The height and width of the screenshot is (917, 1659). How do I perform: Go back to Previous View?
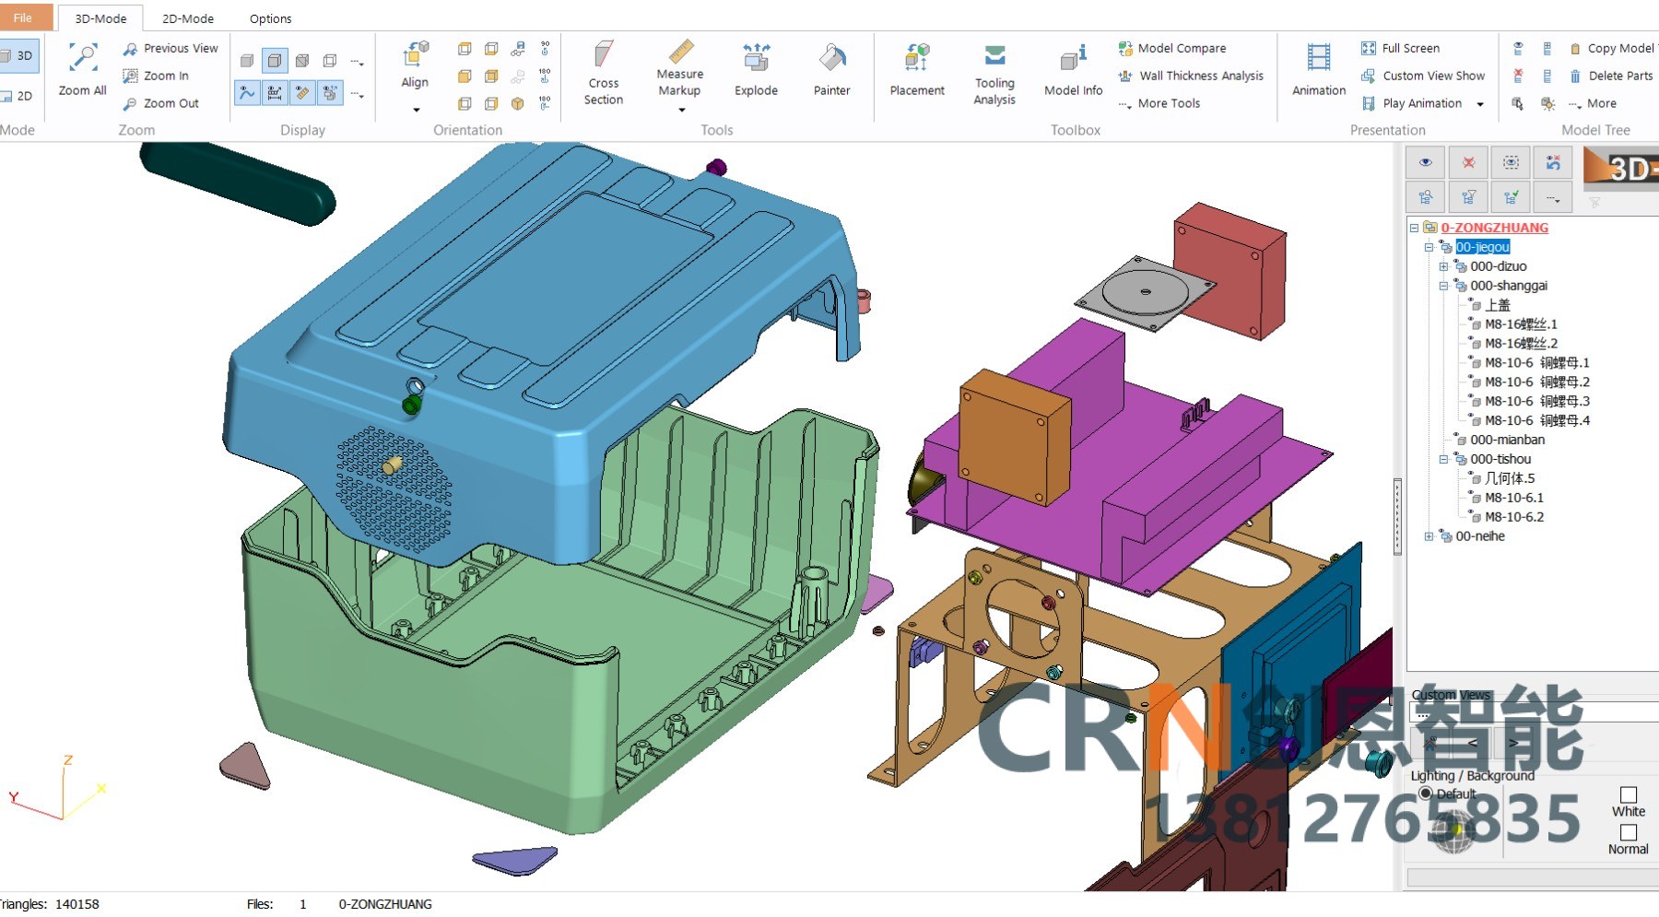[x=171, y=48]
